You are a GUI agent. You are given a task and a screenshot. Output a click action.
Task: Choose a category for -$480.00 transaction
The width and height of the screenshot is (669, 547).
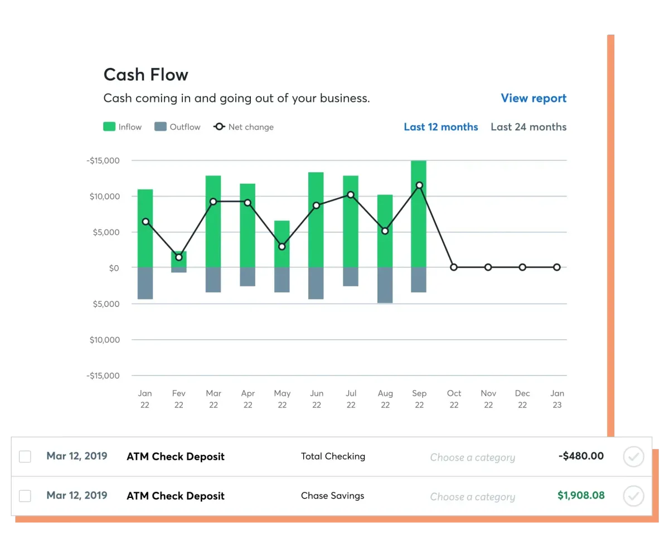[x=473, y=457]
